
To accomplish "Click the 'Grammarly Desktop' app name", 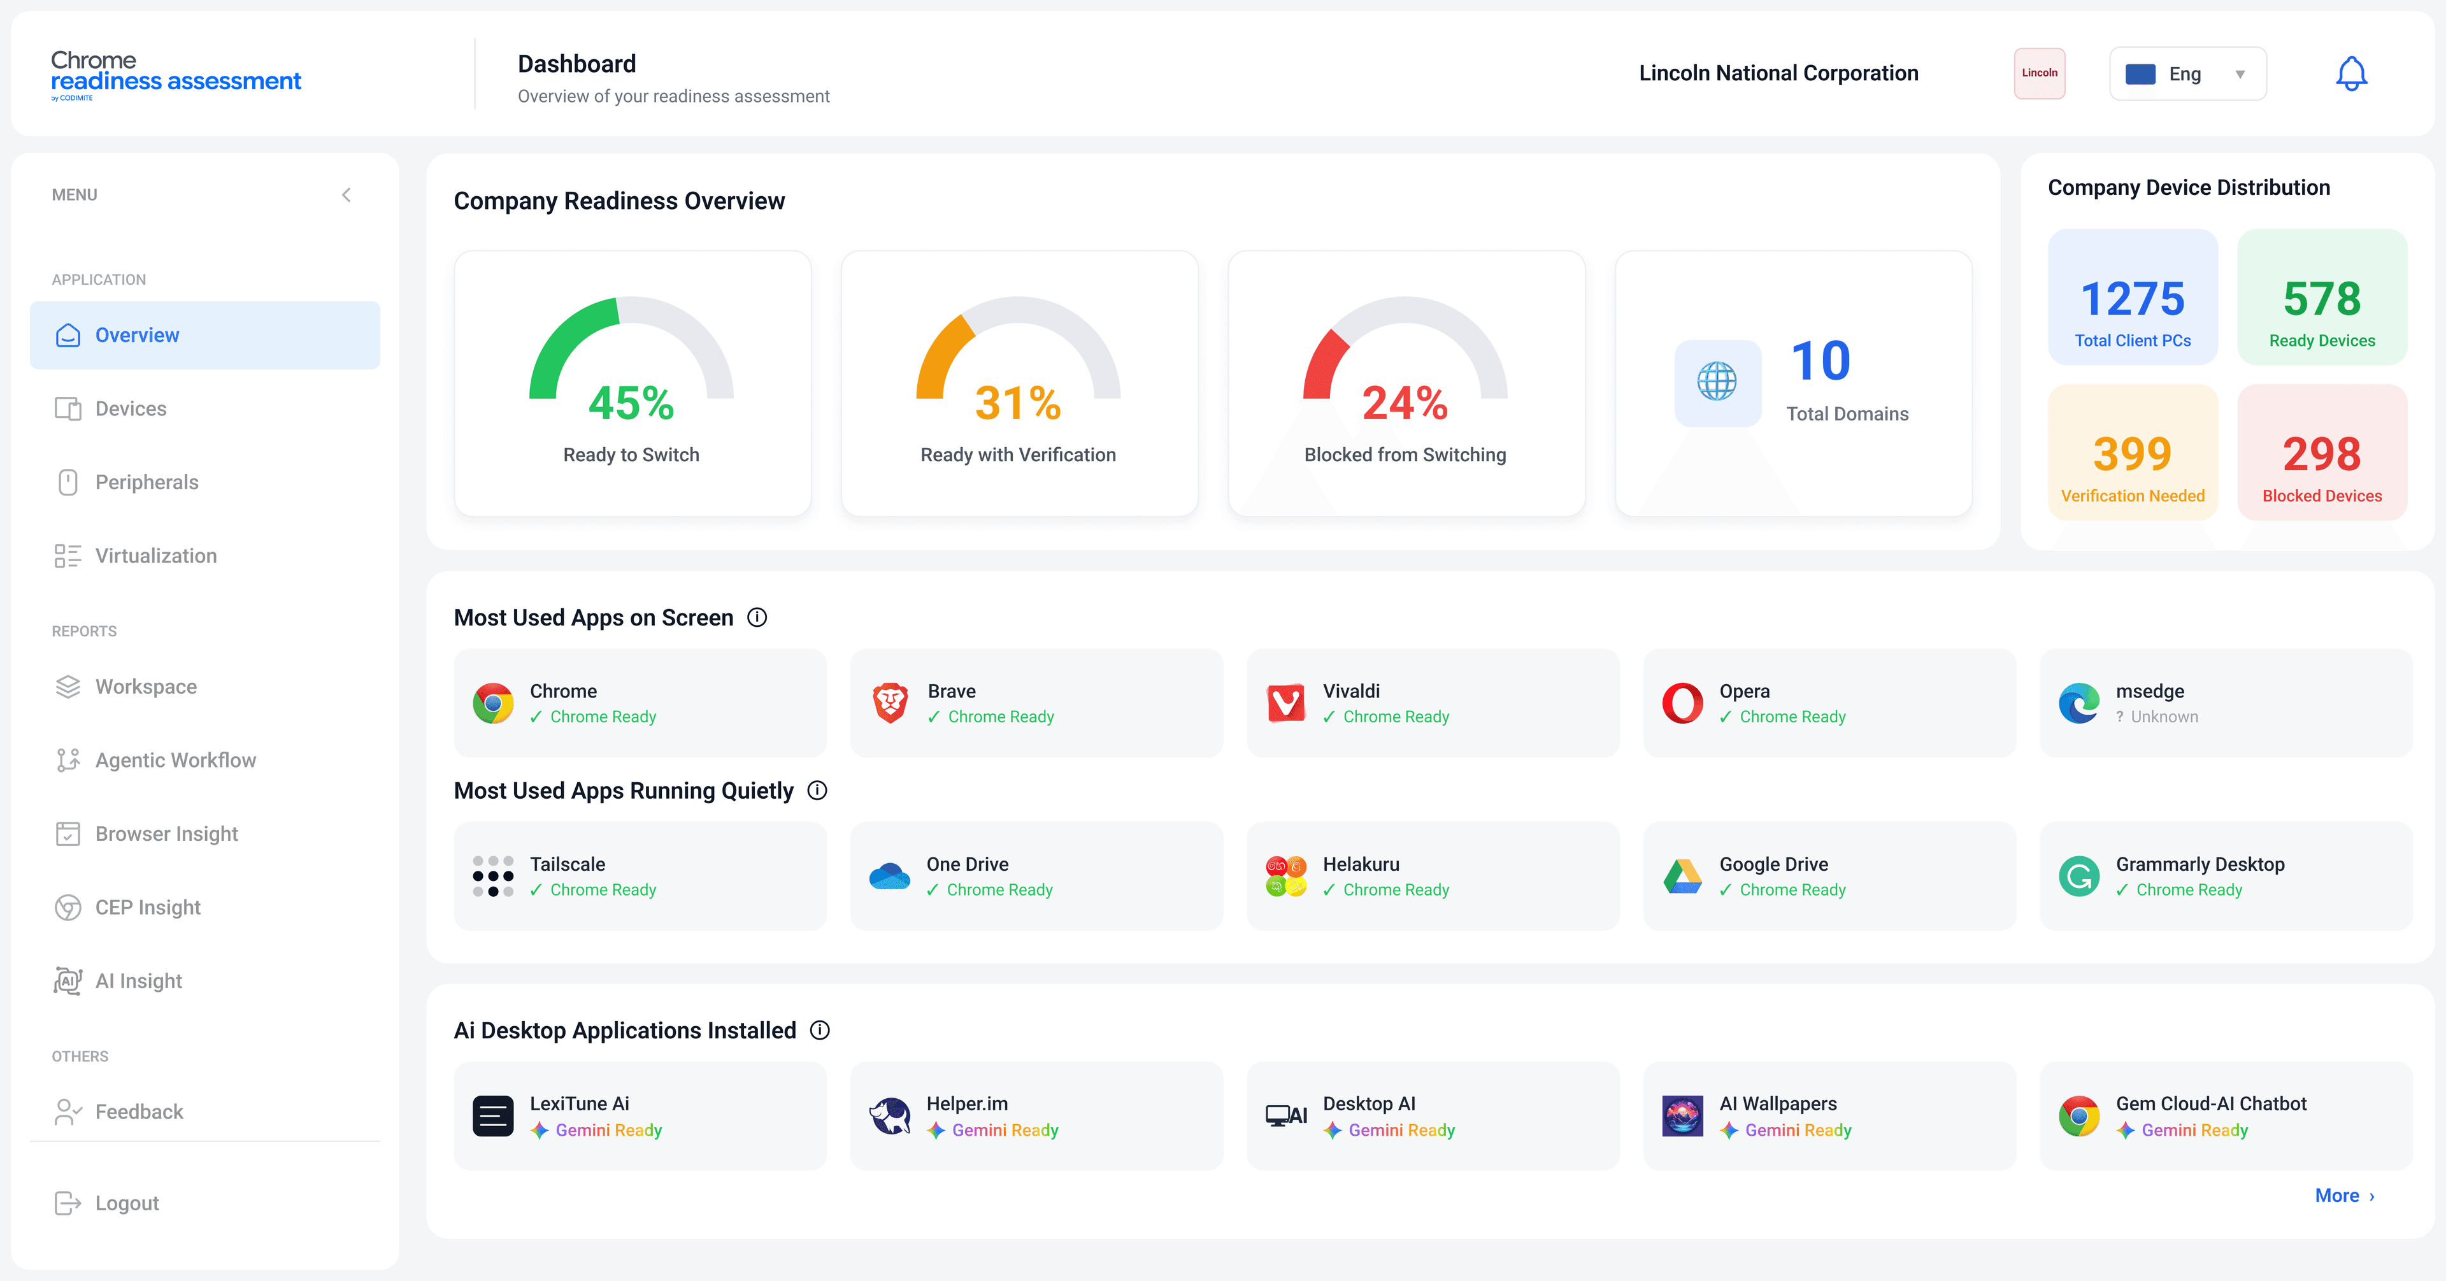I will pyautogui.click(x=2200, y=864).
